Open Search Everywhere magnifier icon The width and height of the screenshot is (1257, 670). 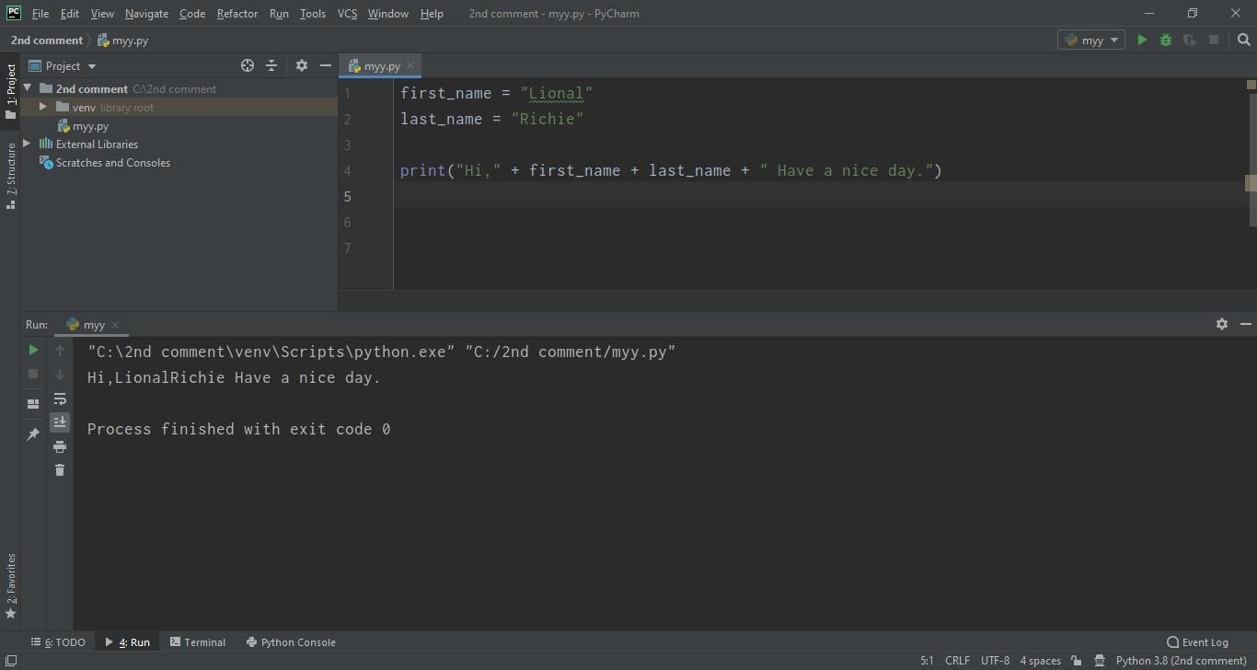pyautogui.click(x=1244, y=40)
